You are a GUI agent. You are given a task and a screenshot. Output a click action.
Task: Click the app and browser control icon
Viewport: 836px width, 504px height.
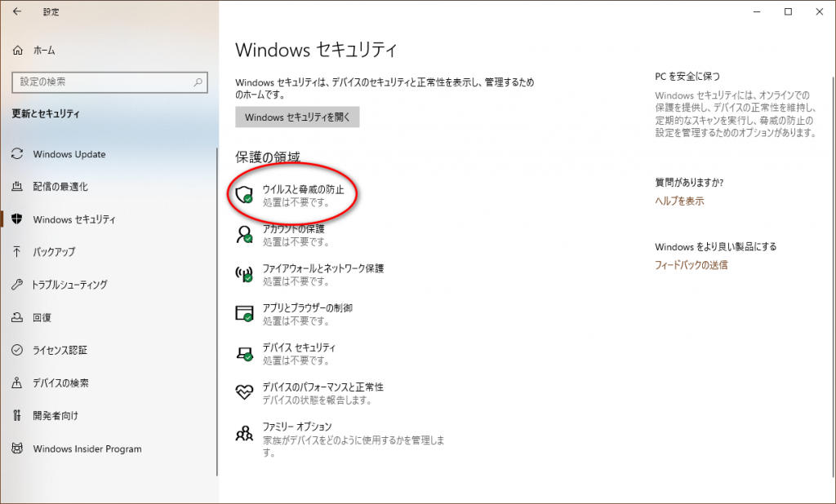point(244,314)
